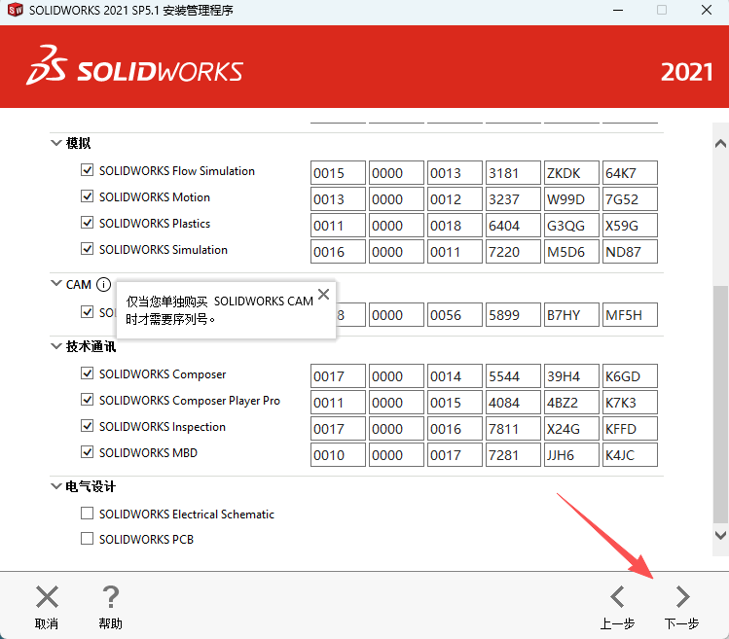The image size is (729, 639).
Task: Click Simulation serial field 7220
Action: click(513, 251)
